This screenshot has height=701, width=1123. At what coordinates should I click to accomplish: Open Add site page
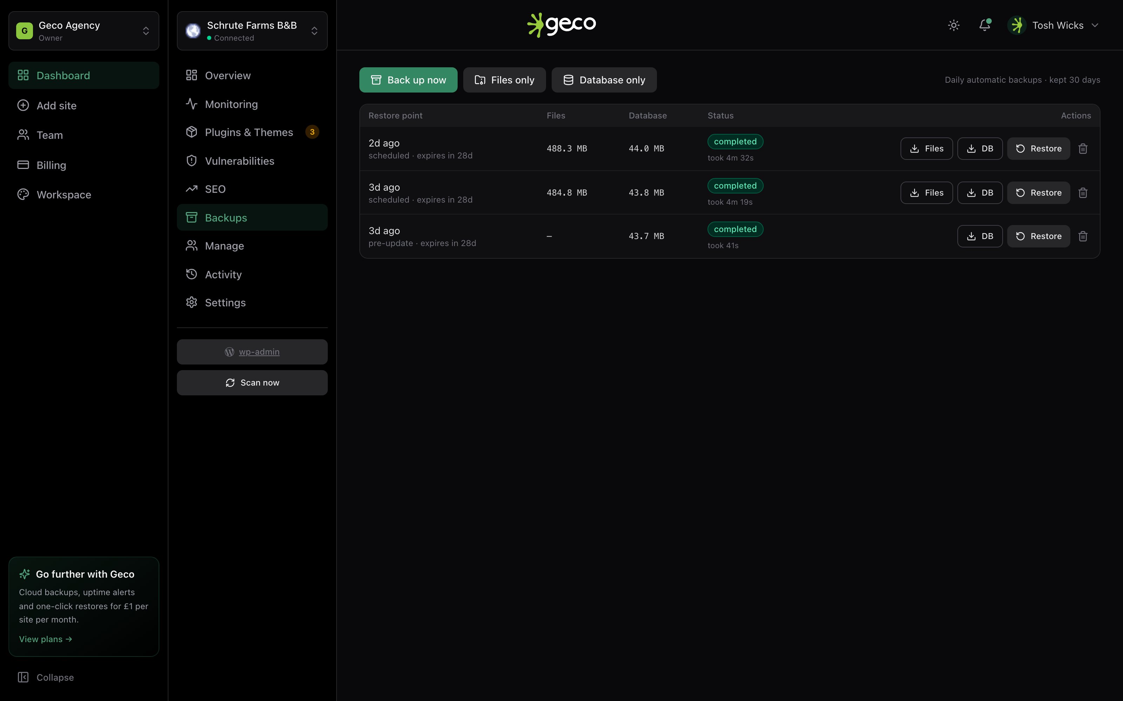click(84, 105)
